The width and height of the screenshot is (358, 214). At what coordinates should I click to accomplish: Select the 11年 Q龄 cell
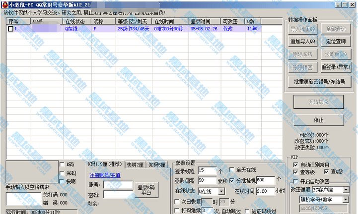click(253, 29)
